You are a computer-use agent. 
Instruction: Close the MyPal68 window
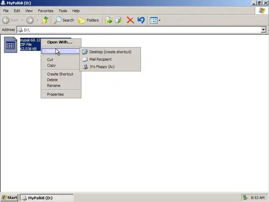point(265,3)
